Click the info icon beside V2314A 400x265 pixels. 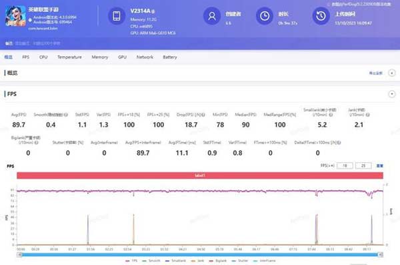pos(153,11)
